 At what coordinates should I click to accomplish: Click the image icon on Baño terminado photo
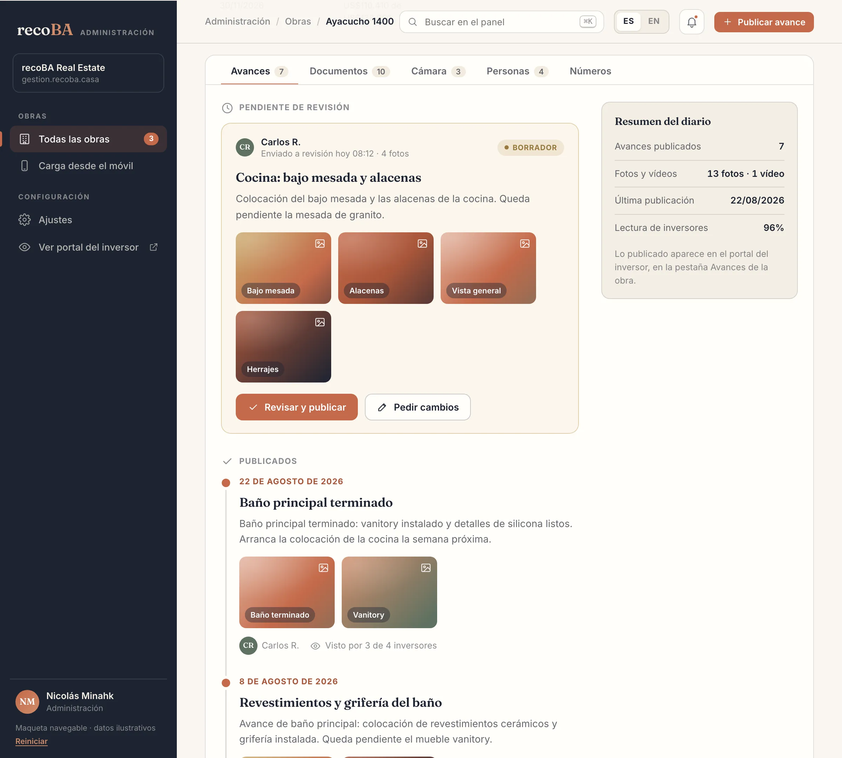(323, 568)
